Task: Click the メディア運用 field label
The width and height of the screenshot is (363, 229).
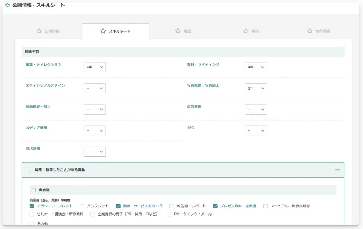Action: tap(37, 128)
